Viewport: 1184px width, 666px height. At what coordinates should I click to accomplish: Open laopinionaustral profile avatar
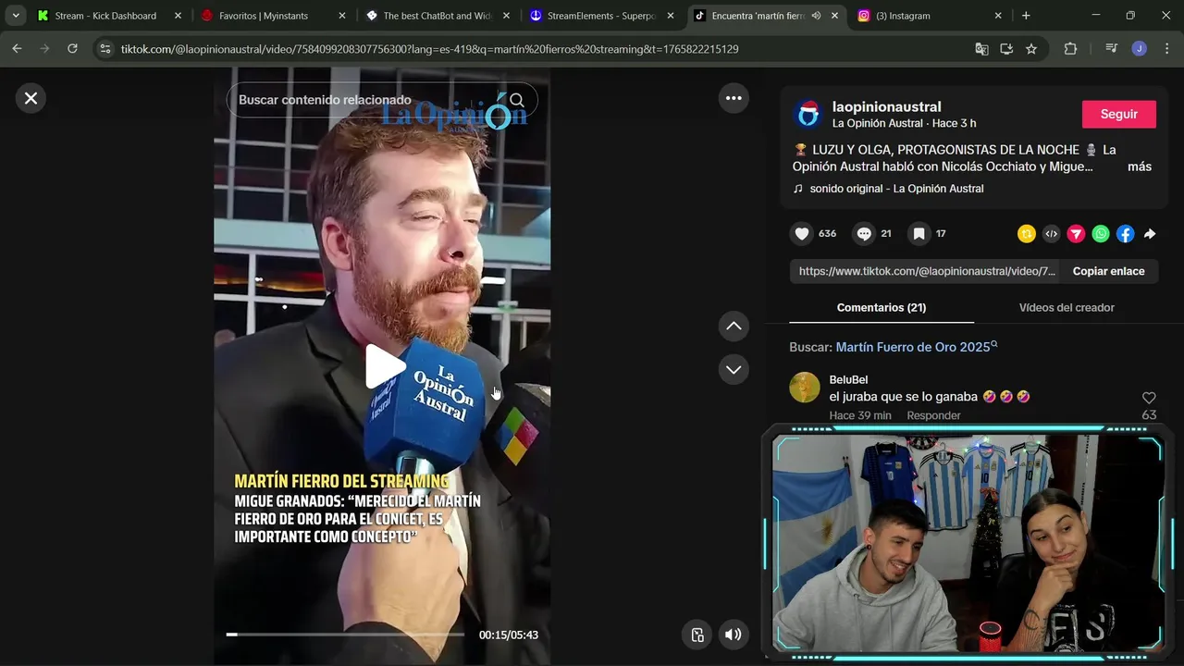coord(808,115)
